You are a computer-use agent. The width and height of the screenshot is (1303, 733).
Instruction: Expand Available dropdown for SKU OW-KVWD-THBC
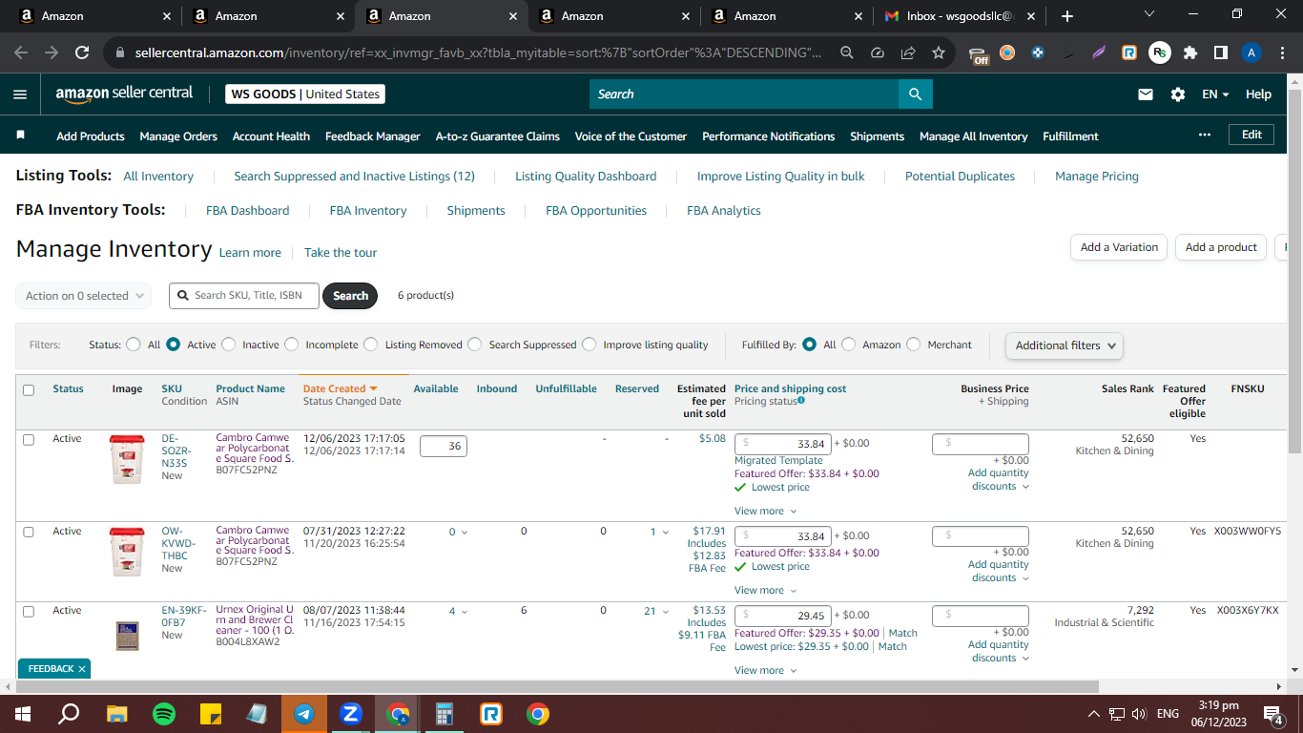[458, 532]
